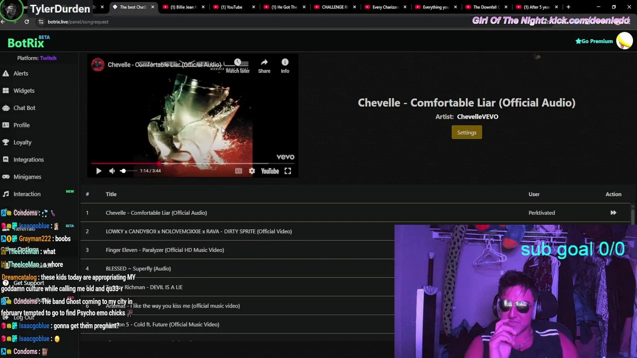This screenshot has width=637, height=358.
Task: Click the Alerts bell icon
Action: coord(5,74)
